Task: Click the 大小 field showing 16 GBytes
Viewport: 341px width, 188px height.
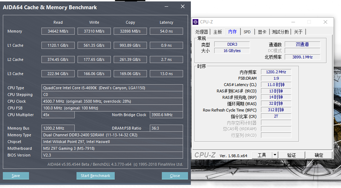Action: pos(232,51)
